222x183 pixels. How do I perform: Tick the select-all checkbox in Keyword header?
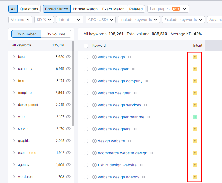86,46
